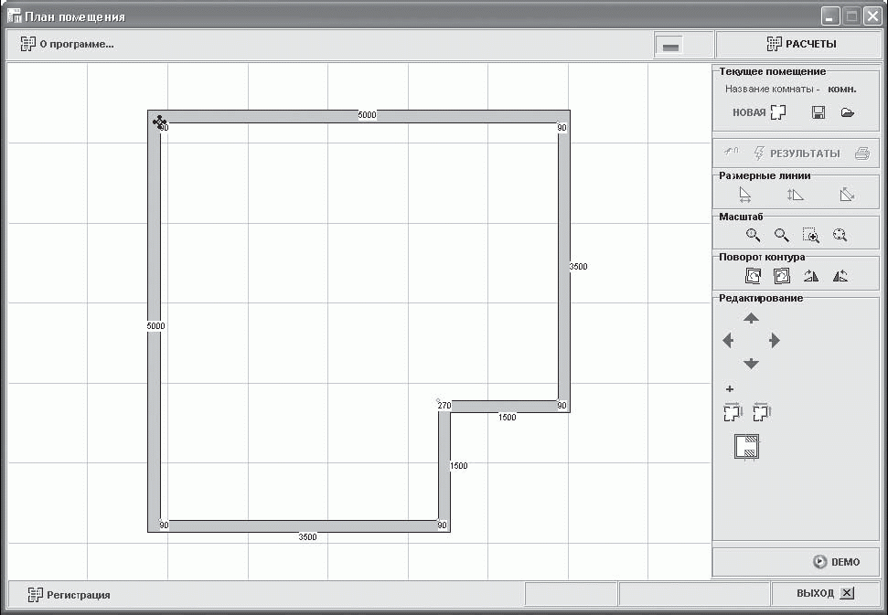Move the contour down with the down arrow
888x615 pixels.
pos(751,363)
